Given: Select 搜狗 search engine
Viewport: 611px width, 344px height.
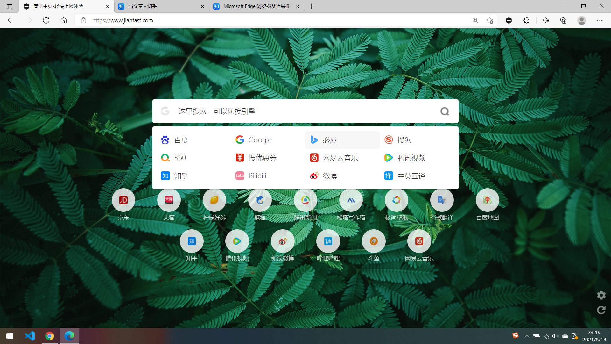Looking at the screenshot, I should tap(417, 140).
